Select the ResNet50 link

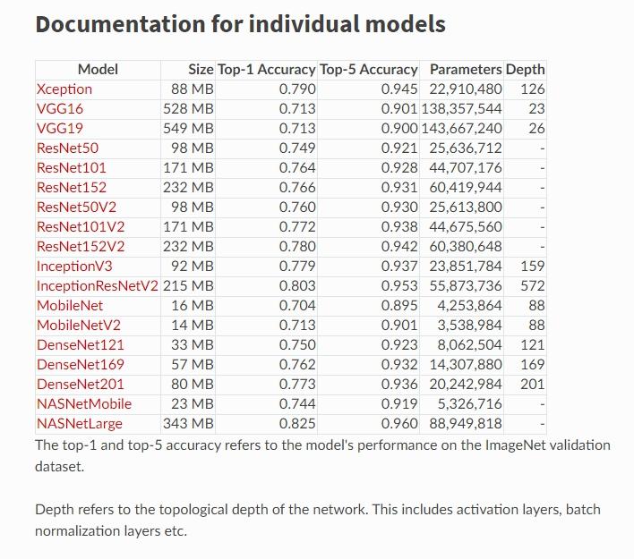click(67, 148)
